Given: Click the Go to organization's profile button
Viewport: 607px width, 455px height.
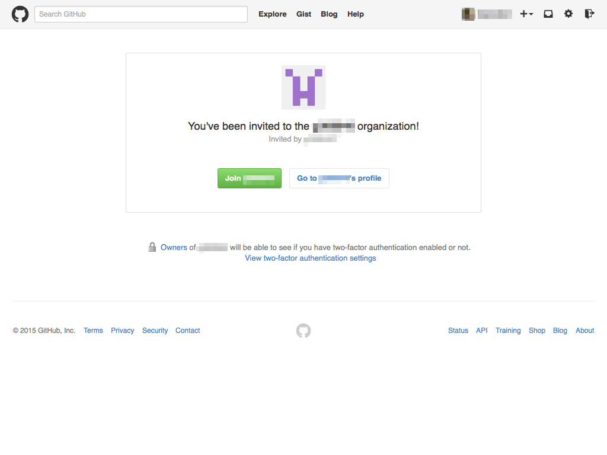Looking at the screenshot, I should (339, 178).
